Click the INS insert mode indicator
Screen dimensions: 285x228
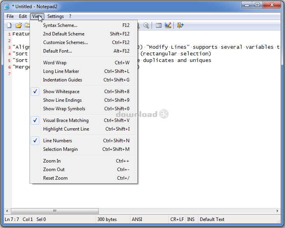pos(191,219)
